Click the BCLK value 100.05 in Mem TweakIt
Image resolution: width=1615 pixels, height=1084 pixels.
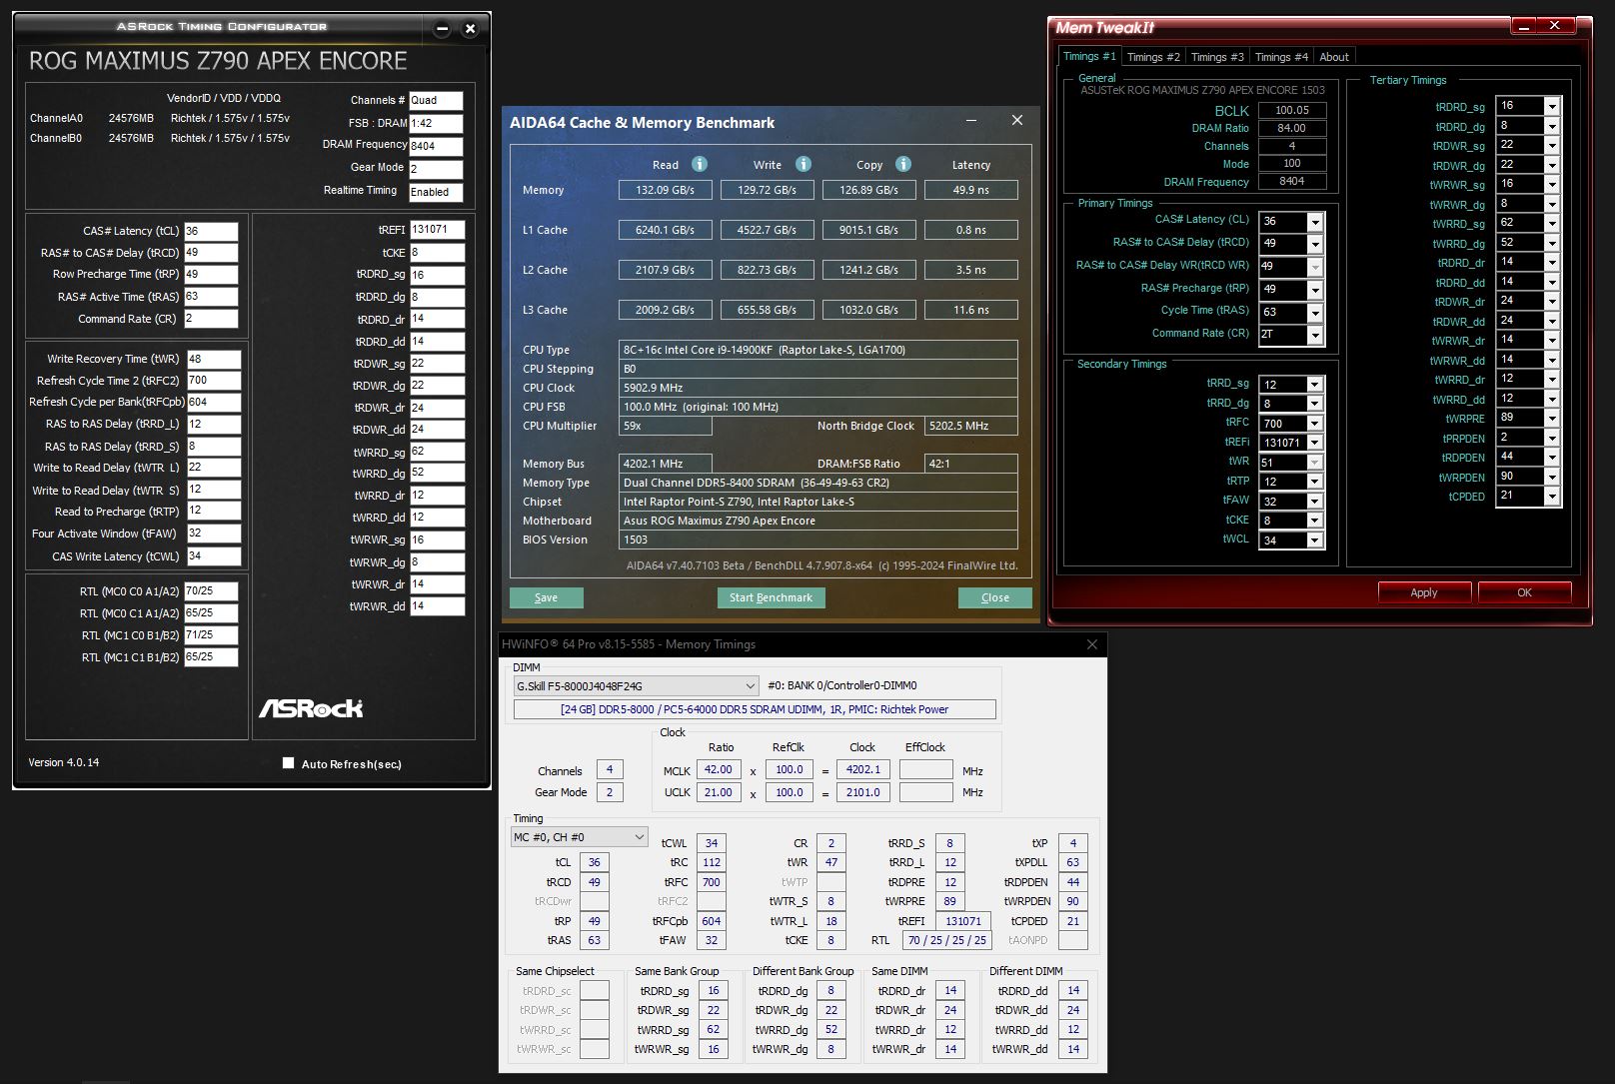click(1292, 111)
